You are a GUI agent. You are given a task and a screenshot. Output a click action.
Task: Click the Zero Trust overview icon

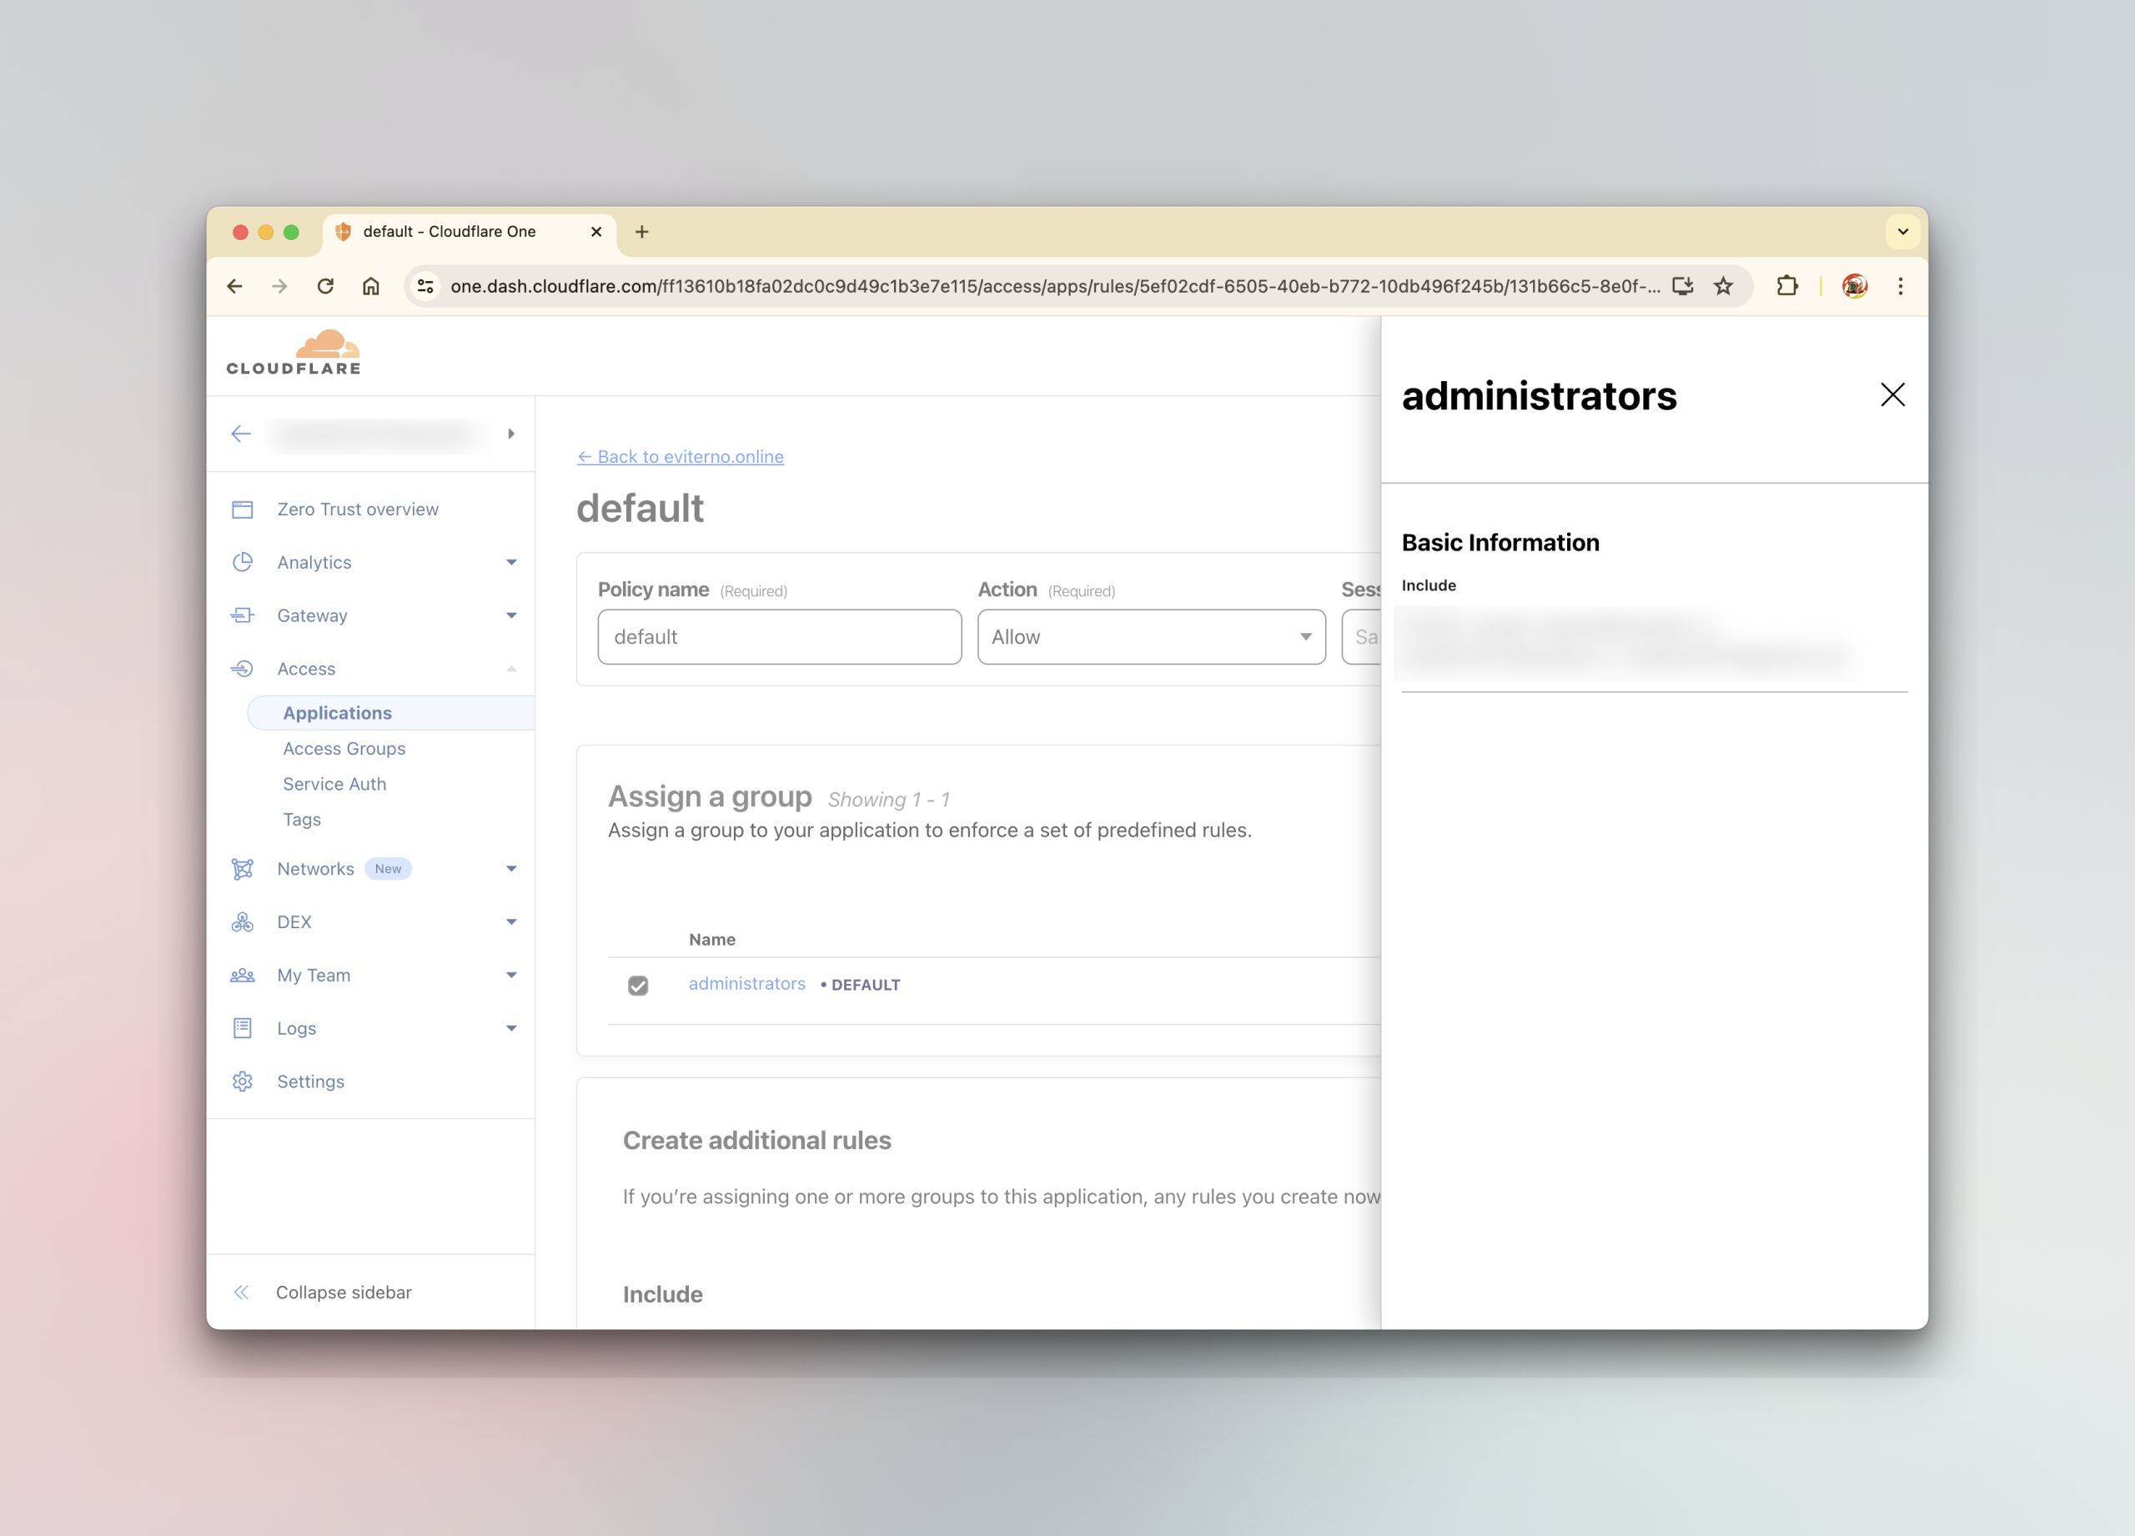[242, 509]
